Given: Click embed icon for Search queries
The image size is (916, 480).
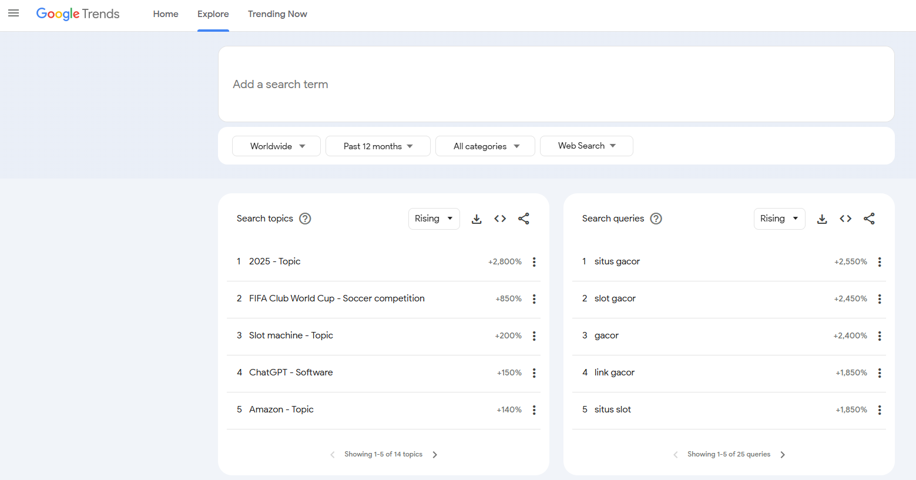Looking at the screenshot, I should [845, 219].
